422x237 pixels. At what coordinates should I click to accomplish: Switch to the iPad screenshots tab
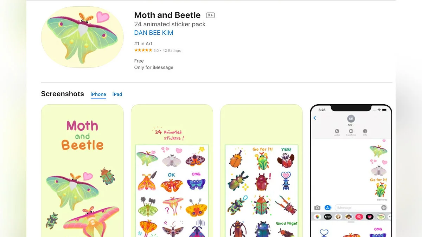117,94
